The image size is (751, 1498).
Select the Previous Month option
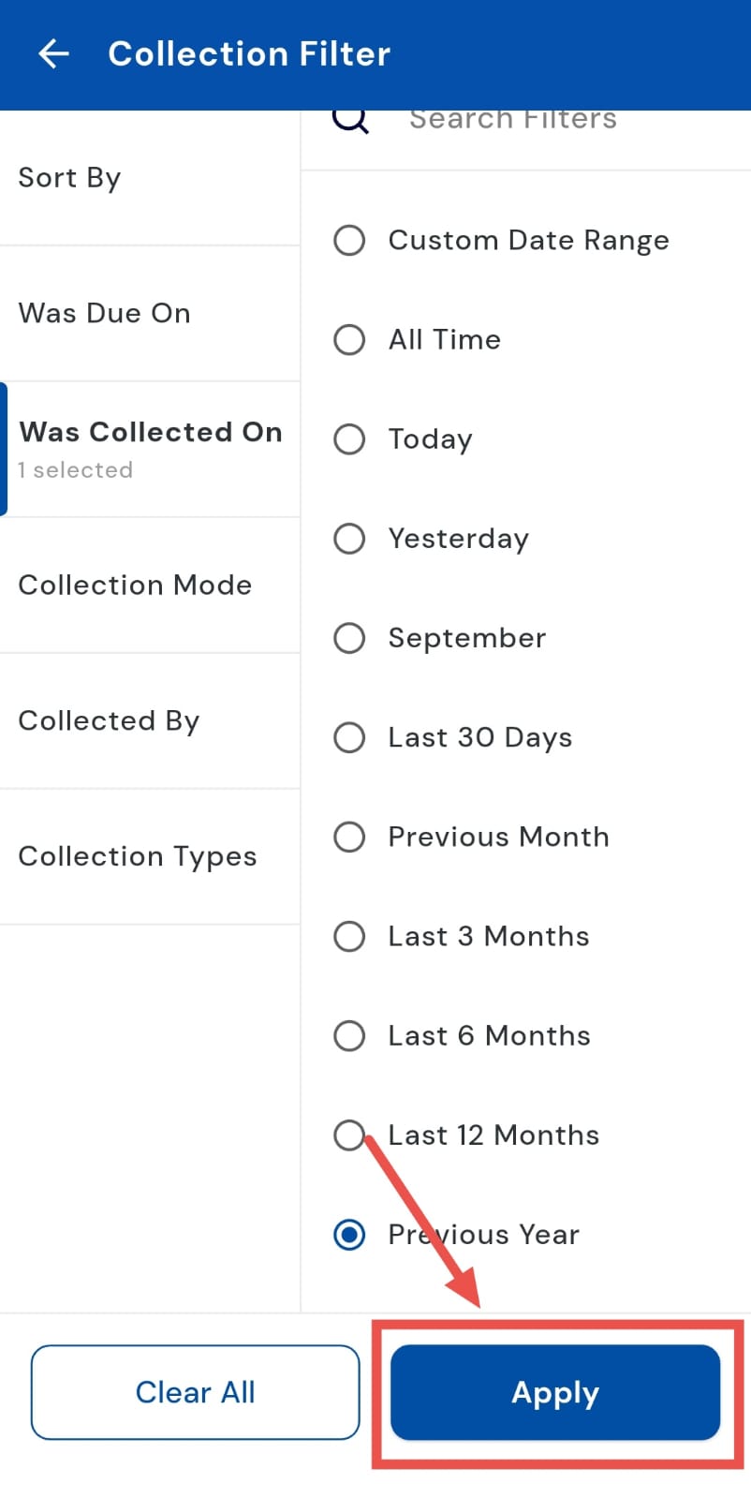coord(349,837)
